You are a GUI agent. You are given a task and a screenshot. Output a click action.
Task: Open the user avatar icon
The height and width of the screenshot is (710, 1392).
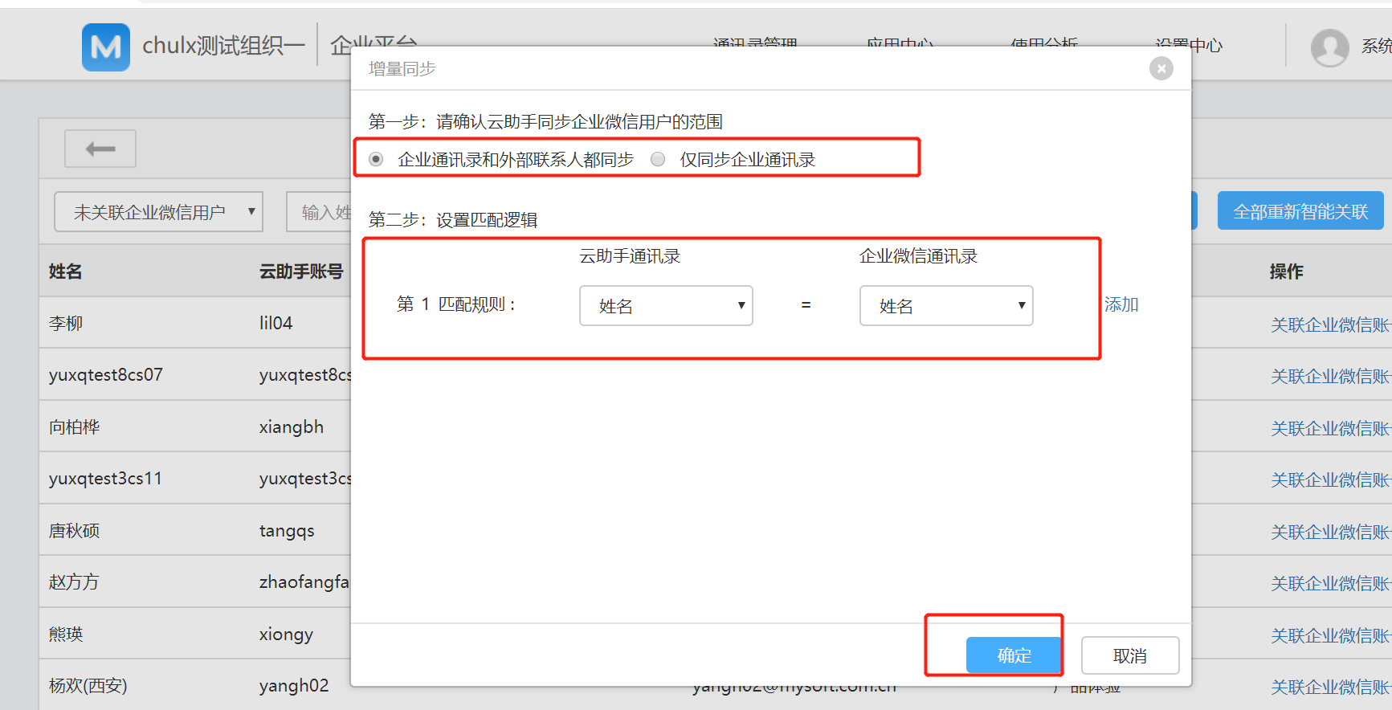click(1329, 47)
